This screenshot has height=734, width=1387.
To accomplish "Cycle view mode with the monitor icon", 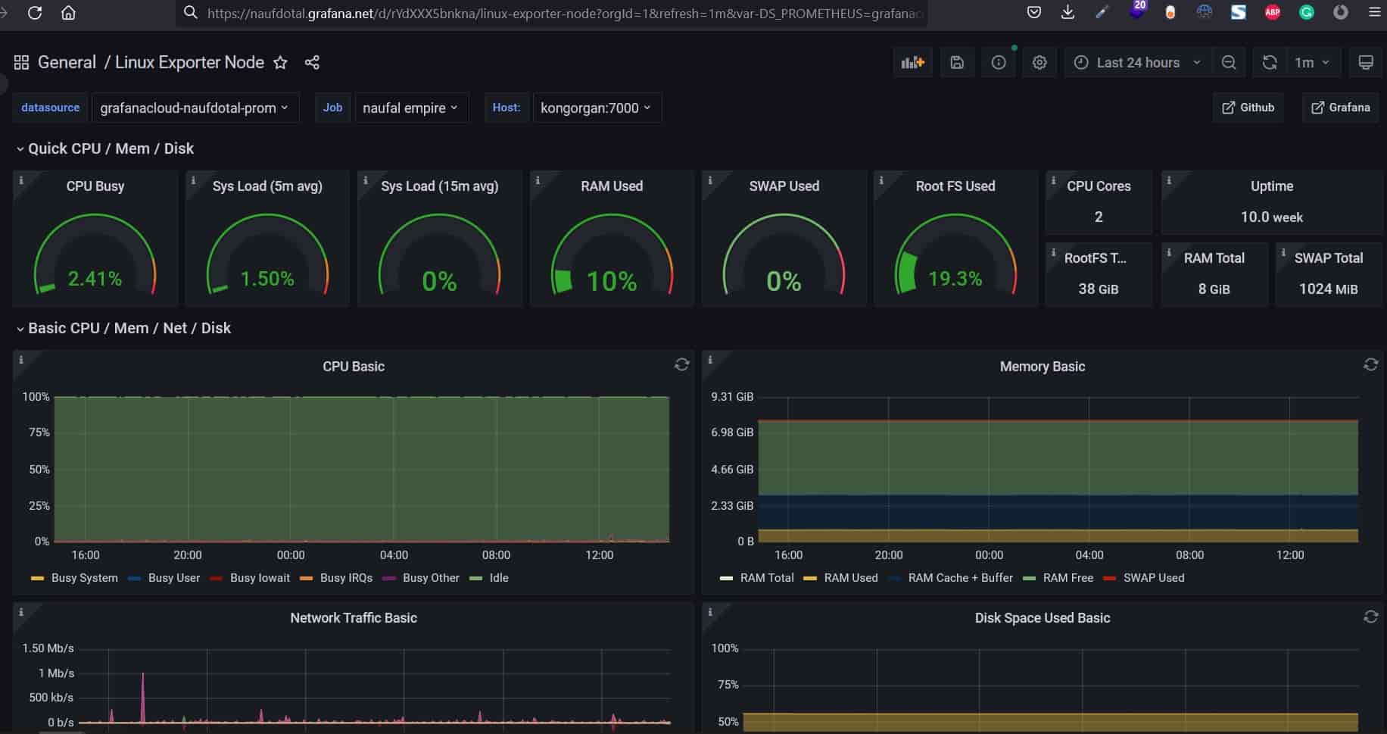I will [x=1366, y=63].
